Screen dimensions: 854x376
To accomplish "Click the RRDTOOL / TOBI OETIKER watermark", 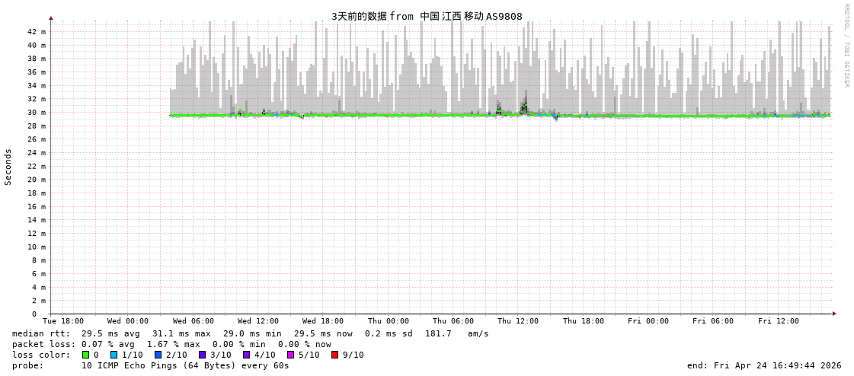I will pyautogui.click(x=846, y=46).
